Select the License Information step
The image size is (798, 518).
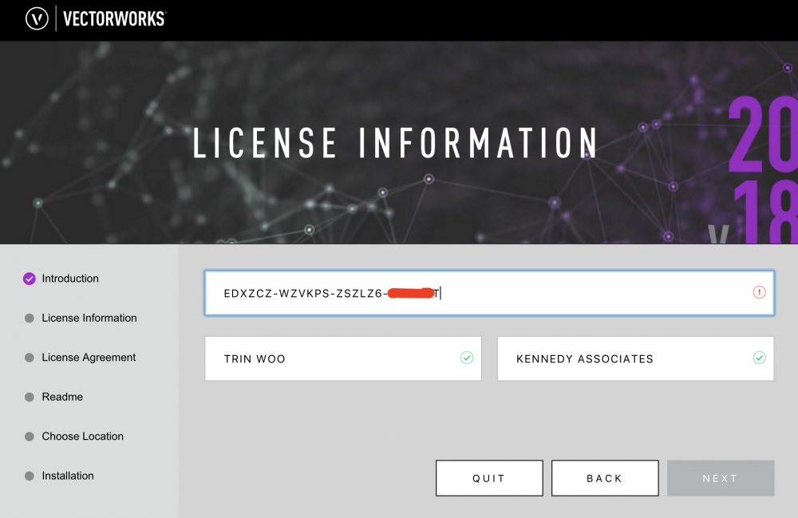(x=89, y=318)
